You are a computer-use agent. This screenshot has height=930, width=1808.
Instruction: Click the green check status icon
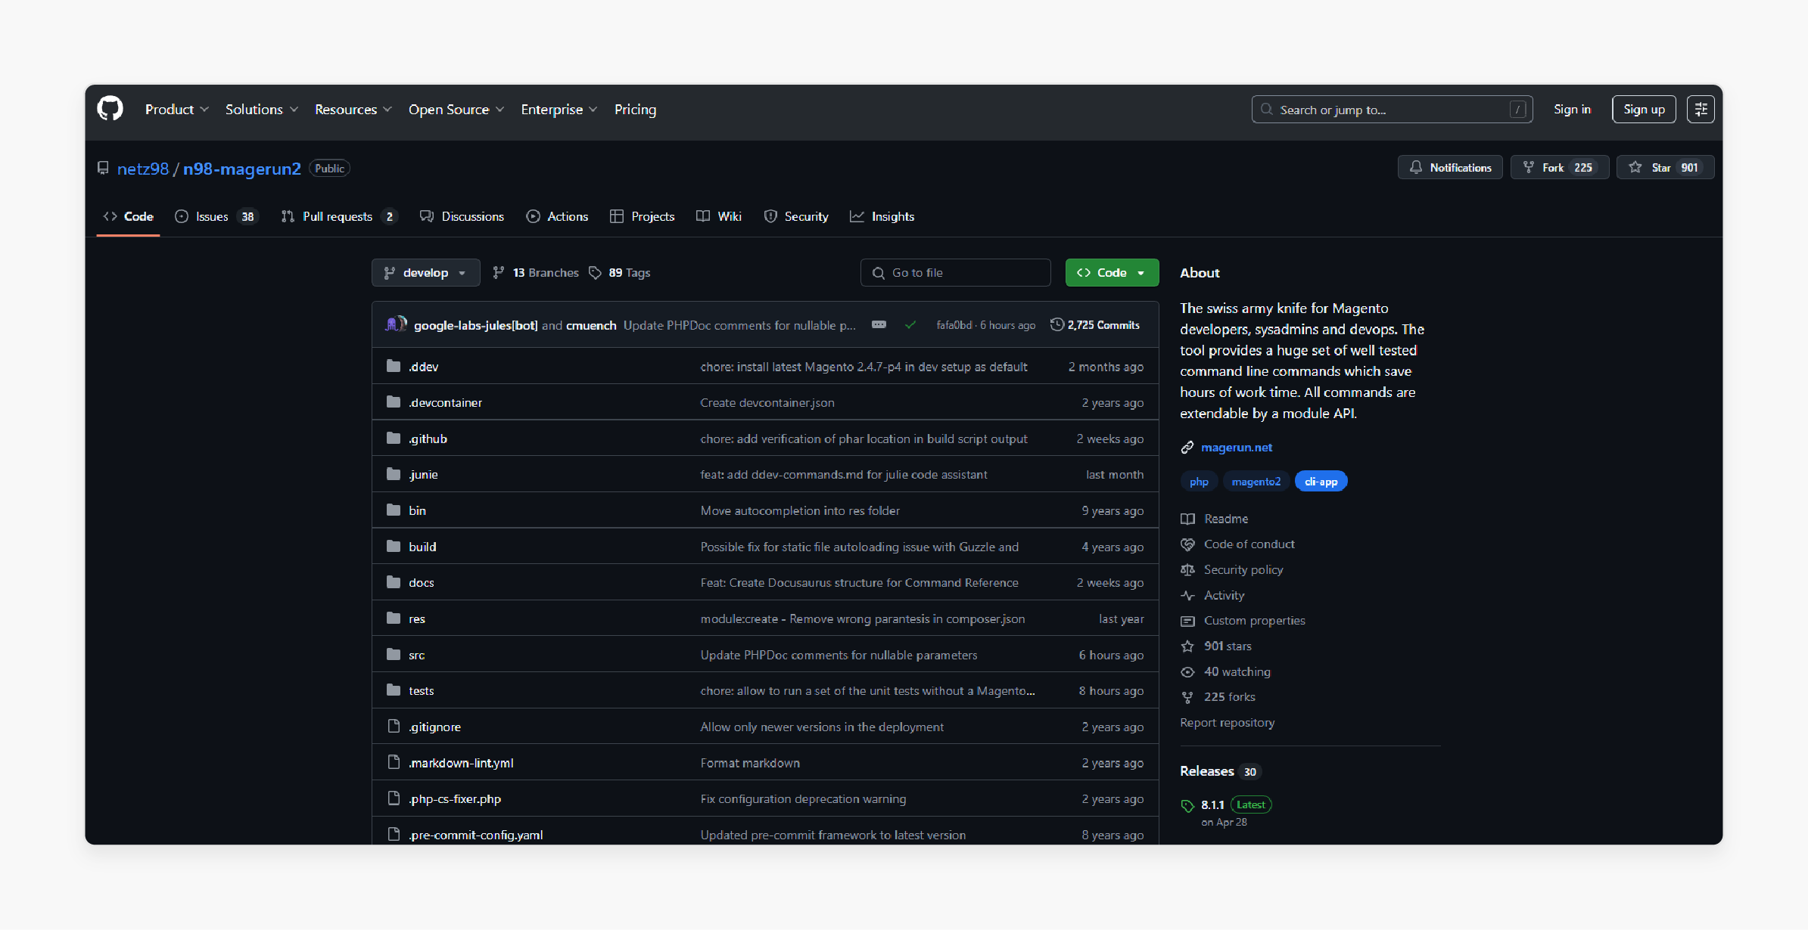910,325
